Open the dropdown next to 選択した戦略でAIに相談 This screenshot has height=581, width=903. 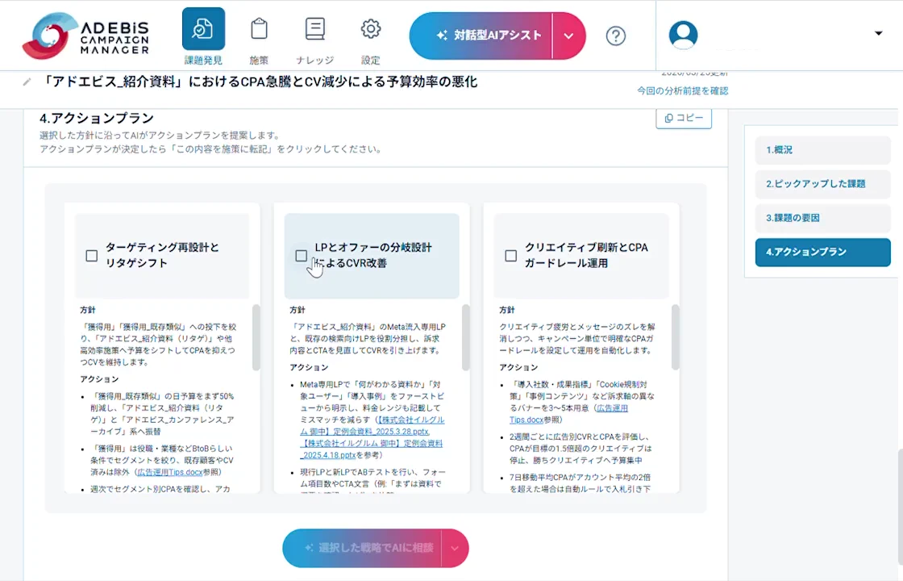tap(454, 548)
